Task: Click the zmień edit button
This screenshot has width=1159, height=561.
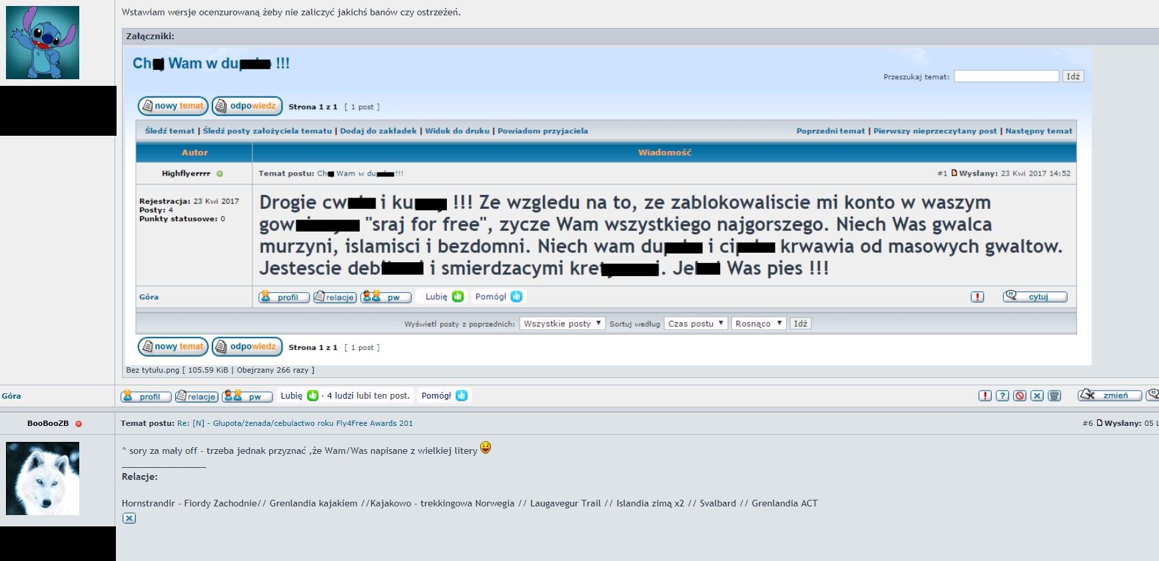Action: pyautogui.click(x=1110, y=395)
